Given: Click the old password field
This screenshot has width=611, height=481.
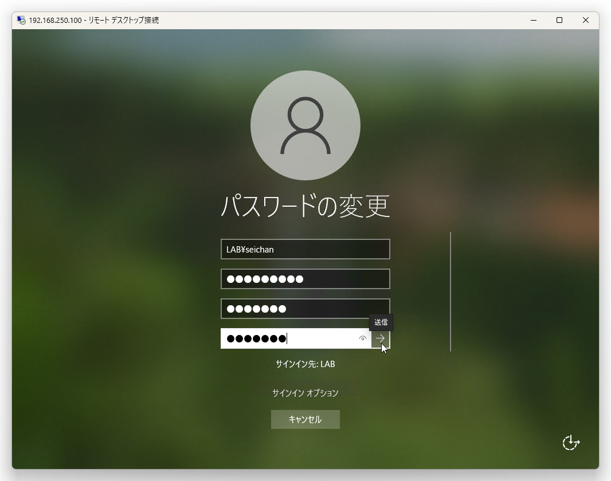Looking at the screenshot, I should tap(305, 279).
